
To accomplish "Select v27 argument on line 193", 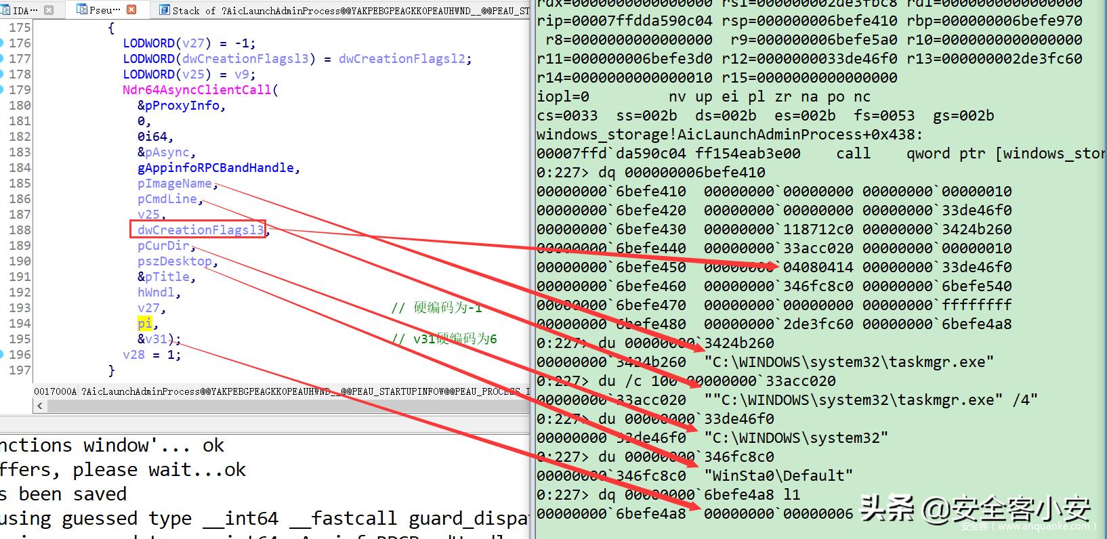I will click(148, 308).
